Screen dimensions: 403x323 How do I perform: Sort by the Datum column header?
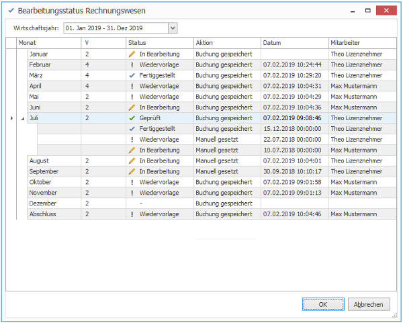pyautogui.click(x=295, y=43)
